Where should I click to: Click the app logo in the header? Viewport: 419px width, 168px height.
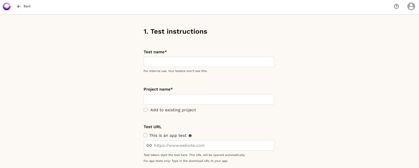point(7,6)
